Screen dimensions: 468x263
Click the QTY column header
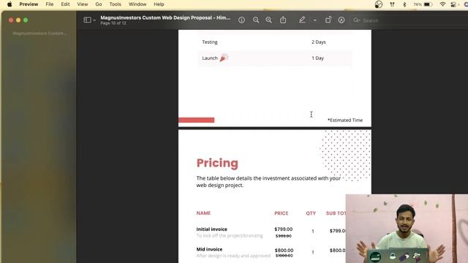coord(311,213)
